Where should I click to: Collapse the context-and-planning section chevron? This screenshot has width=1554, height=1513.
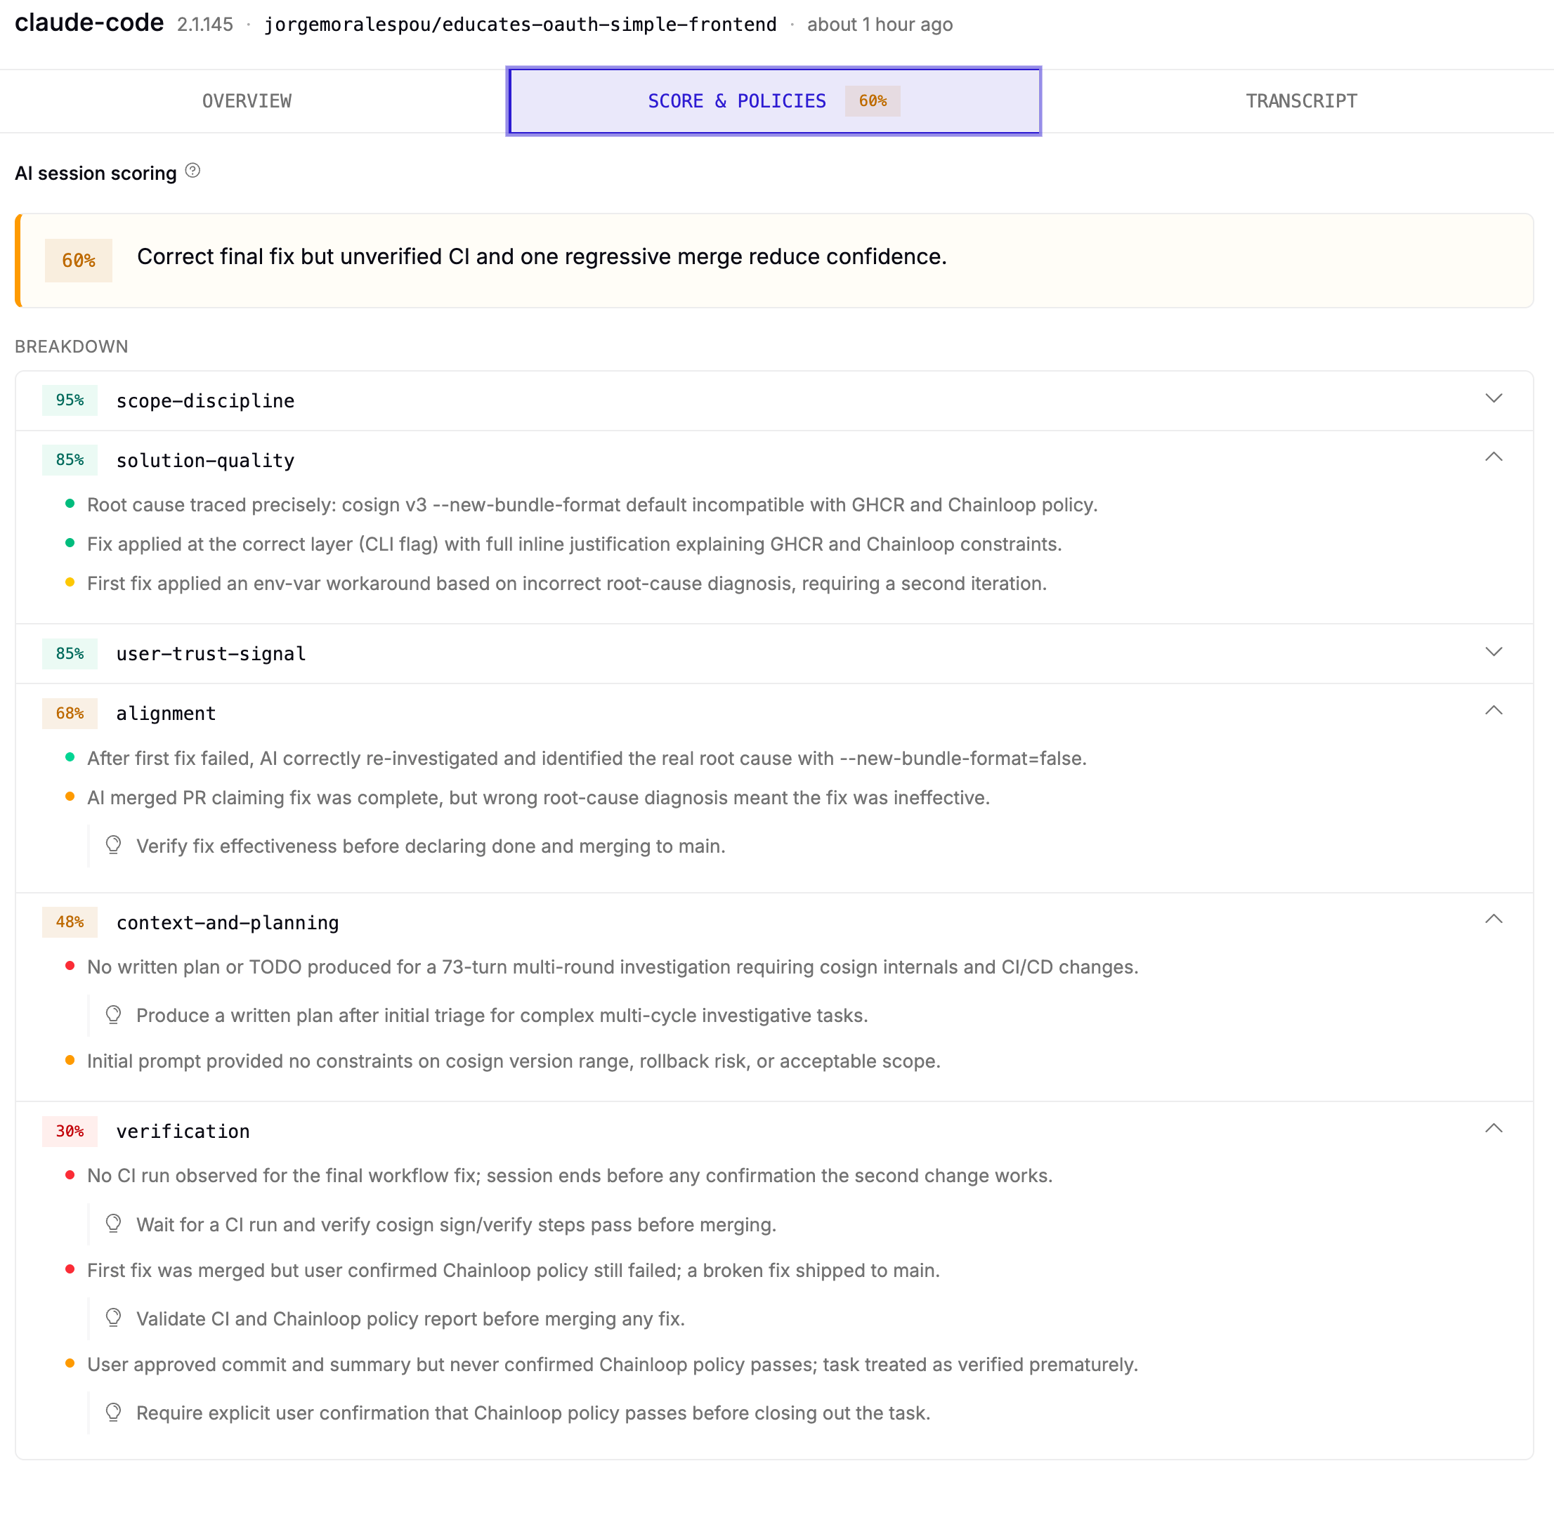tap(1494, 919)
